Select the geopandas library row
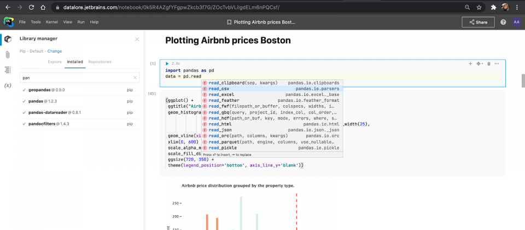 coord(80,90)
